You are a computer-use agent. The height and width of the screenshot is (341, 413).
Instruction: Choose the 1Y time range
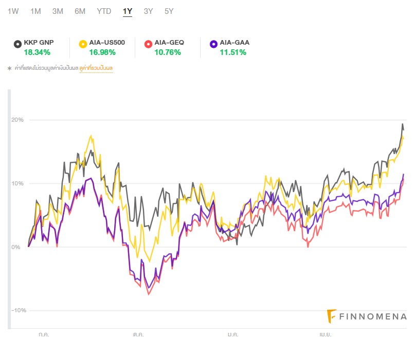click(x=128, y=11)
